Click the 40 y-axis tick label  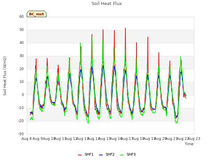[21, 43]
